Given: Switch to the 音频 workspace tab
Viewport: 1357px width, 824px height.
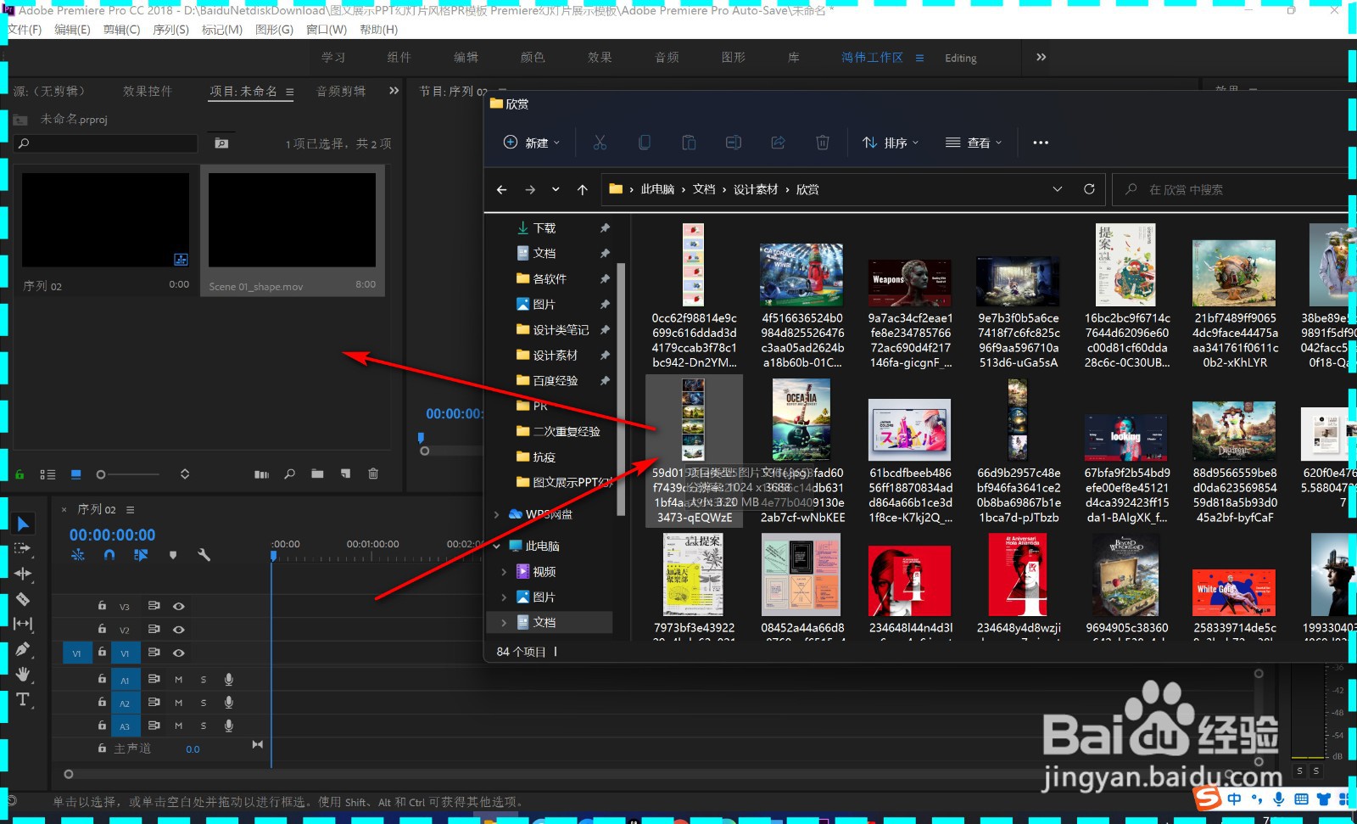Looking at the screenshot, I should point(667,58).
